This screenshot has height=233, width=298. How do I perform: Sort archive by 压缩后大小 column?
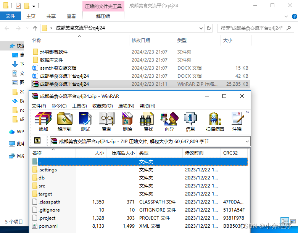tap(122, 153)
